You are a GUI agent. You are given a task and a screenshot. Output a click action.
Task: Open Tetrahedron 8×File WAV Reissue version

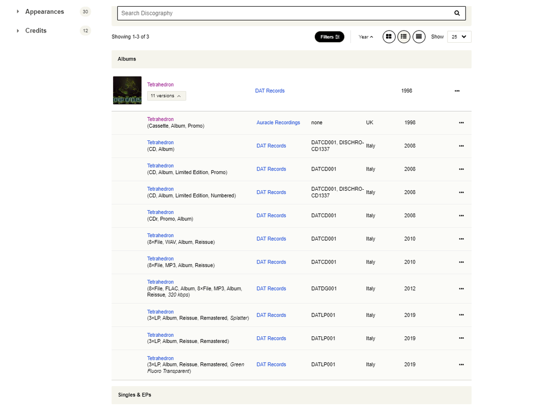(160, 235)
